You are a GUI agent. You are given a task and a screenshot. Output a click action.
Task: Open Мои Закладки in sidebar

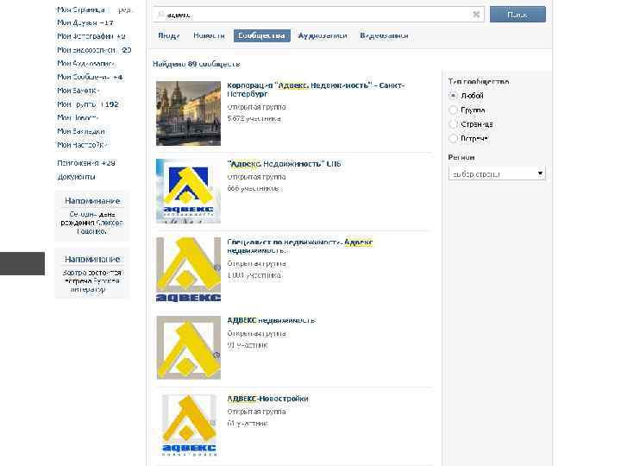(x=81, y=131)
